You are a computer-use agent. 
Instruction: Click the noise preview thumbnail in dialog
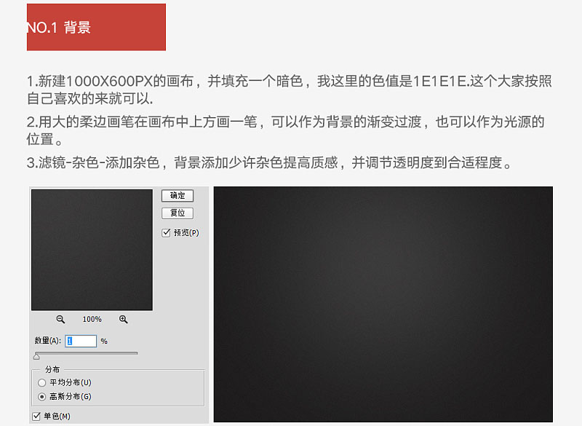click(x=92, y=250)
